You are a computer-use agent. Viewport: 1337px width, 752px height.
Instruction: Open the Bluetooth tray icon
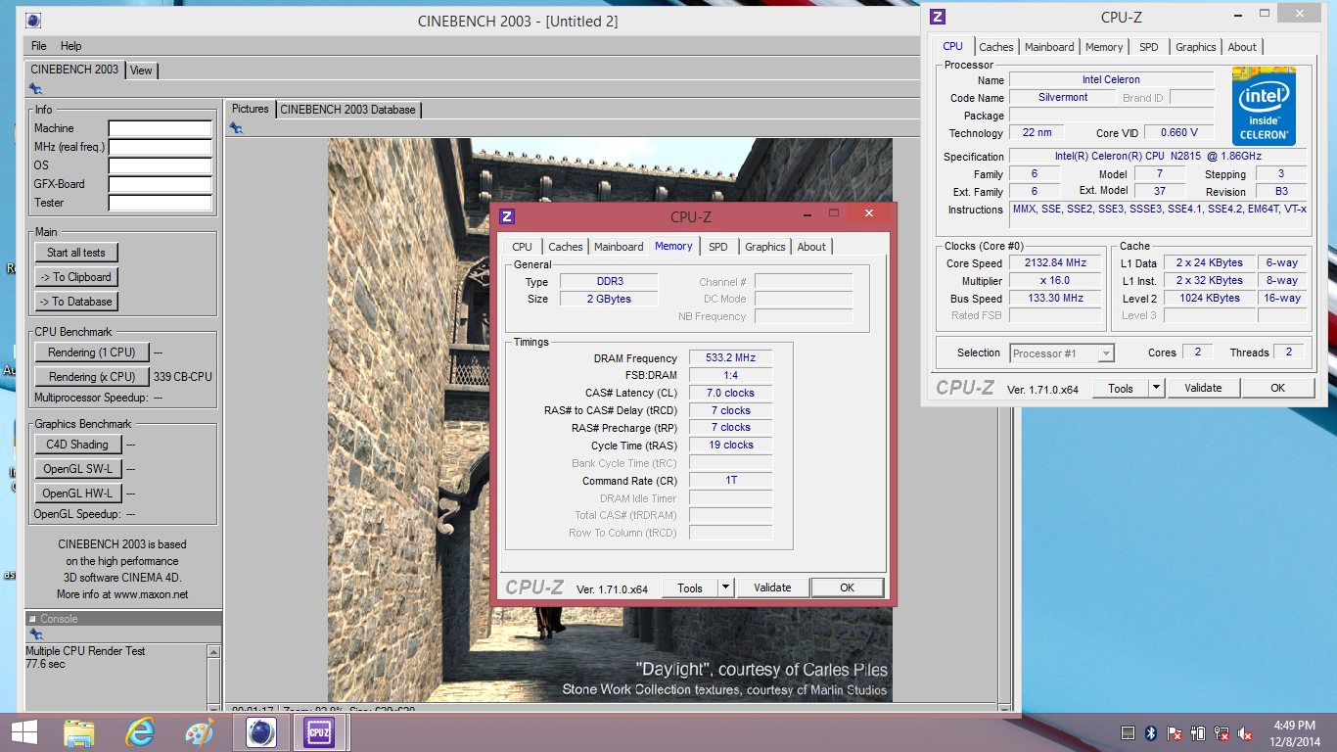[1151, 733]
